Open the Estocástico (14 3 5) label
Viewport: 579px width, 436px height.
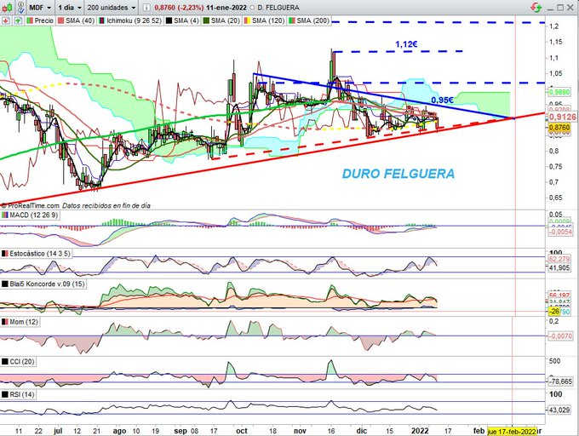coord(39,254)
